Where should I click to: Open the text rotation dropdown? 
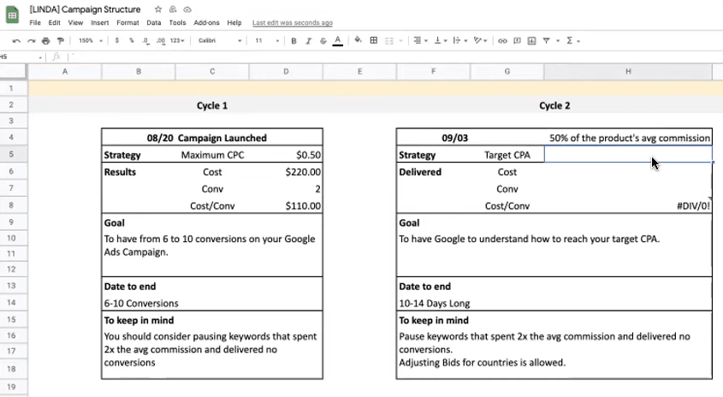pos(481,40)
